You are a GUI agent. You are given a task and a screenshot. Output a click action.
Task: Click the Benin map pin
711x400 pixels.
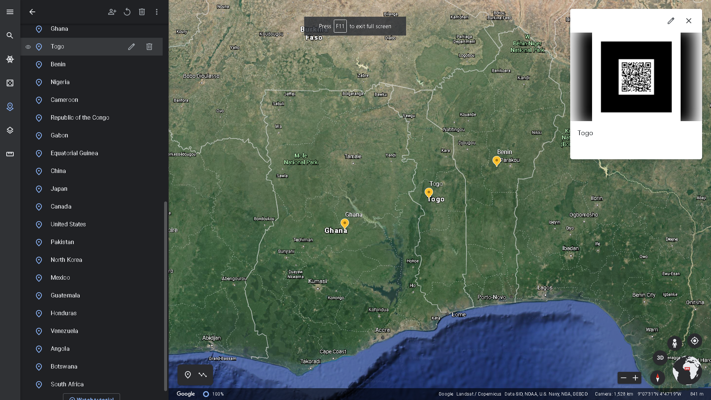click(x=496, y=161)
